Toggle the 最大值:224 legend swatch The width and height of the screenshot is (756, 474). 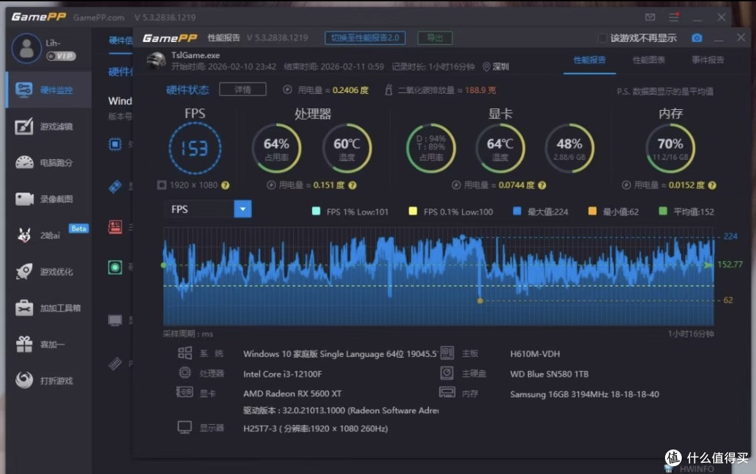[x=517, y=211]
